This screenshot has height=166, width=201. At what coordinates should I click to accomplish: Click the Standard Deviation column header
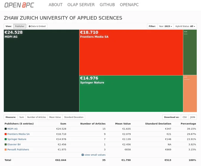click(158, 124)
